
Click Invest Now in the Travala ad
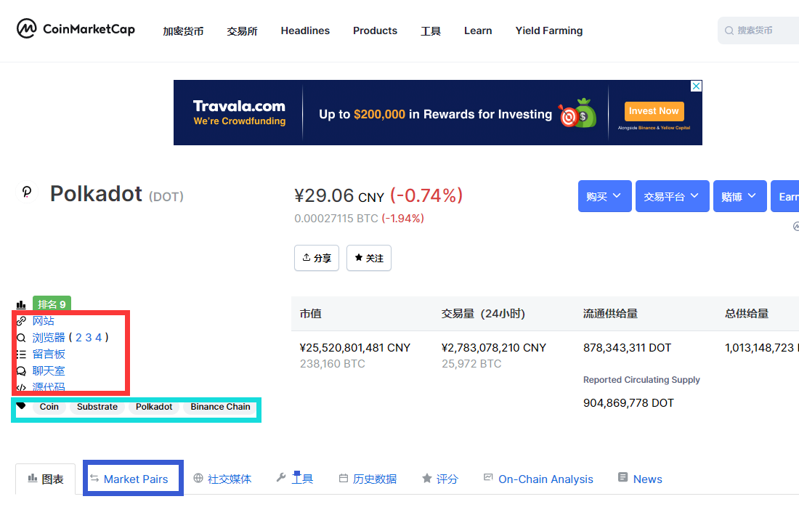[x=654, y=111]
